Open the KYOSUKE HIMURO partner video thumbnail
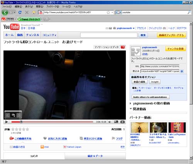Viewport: 193px width, 164px height. (139, 127)
